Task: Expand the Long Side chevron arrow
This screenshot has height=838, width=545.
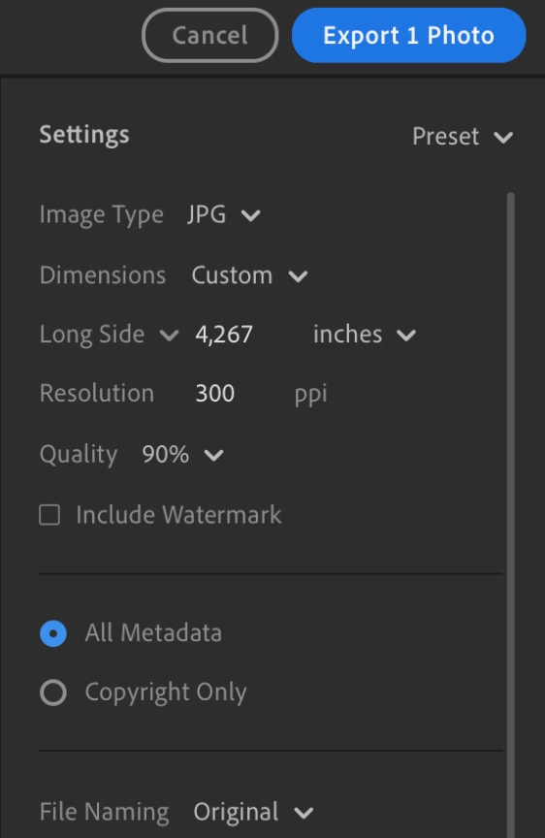Action: pyautogui.click(x=169, y=335)
